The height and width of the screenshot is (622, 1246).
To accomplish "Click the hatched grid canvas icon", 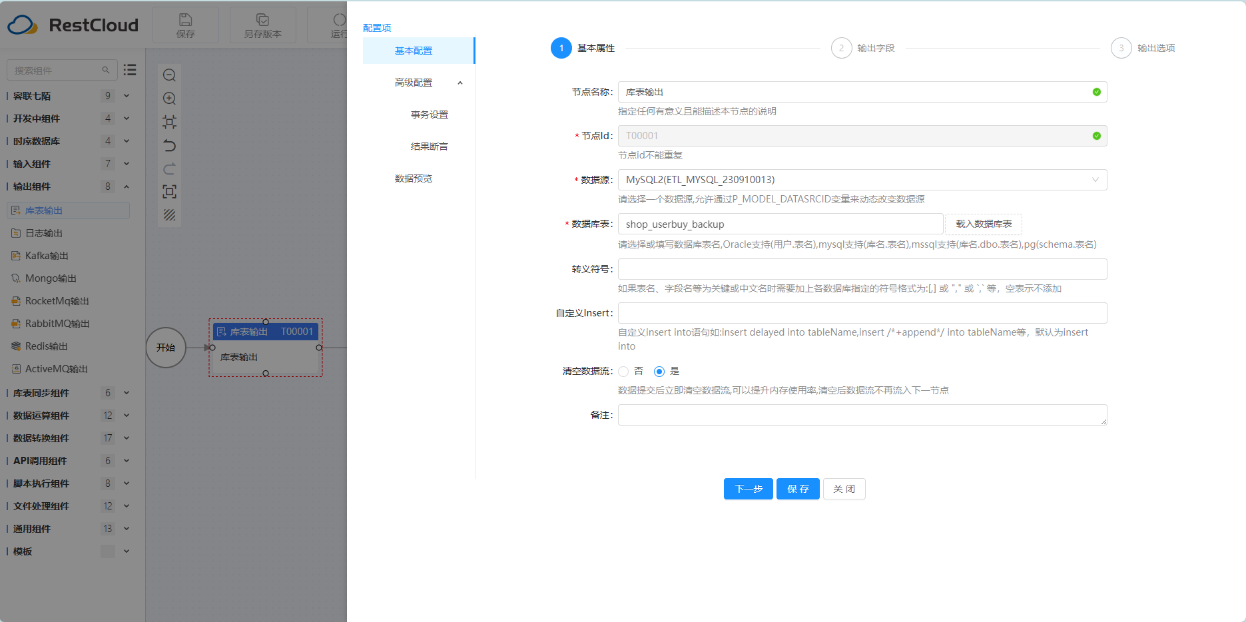I will [170, 215].
